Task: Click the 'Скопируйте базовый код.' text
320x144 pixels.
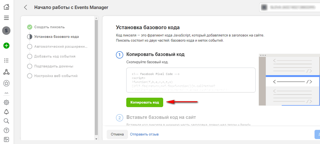Action: pos(148,62)
